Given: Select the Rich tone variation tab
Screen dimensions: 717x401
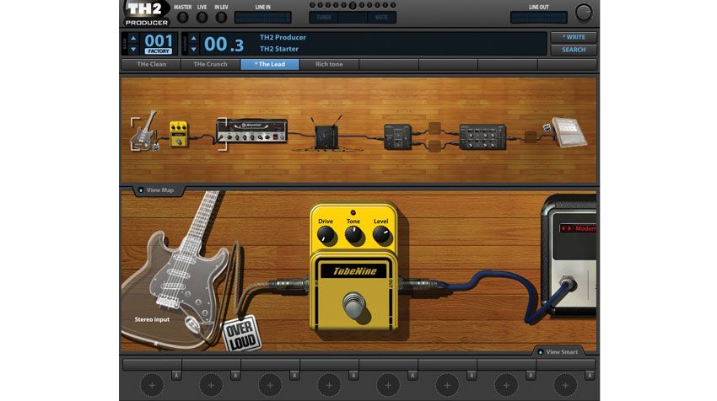Looking at the screenshot, I should (329, 64).
